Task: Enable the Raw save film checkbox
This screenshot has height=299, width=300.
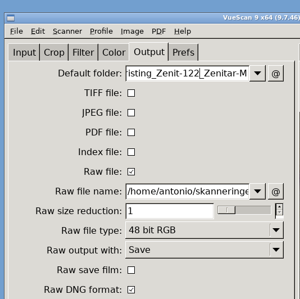Action: click(x=131, y=270)
